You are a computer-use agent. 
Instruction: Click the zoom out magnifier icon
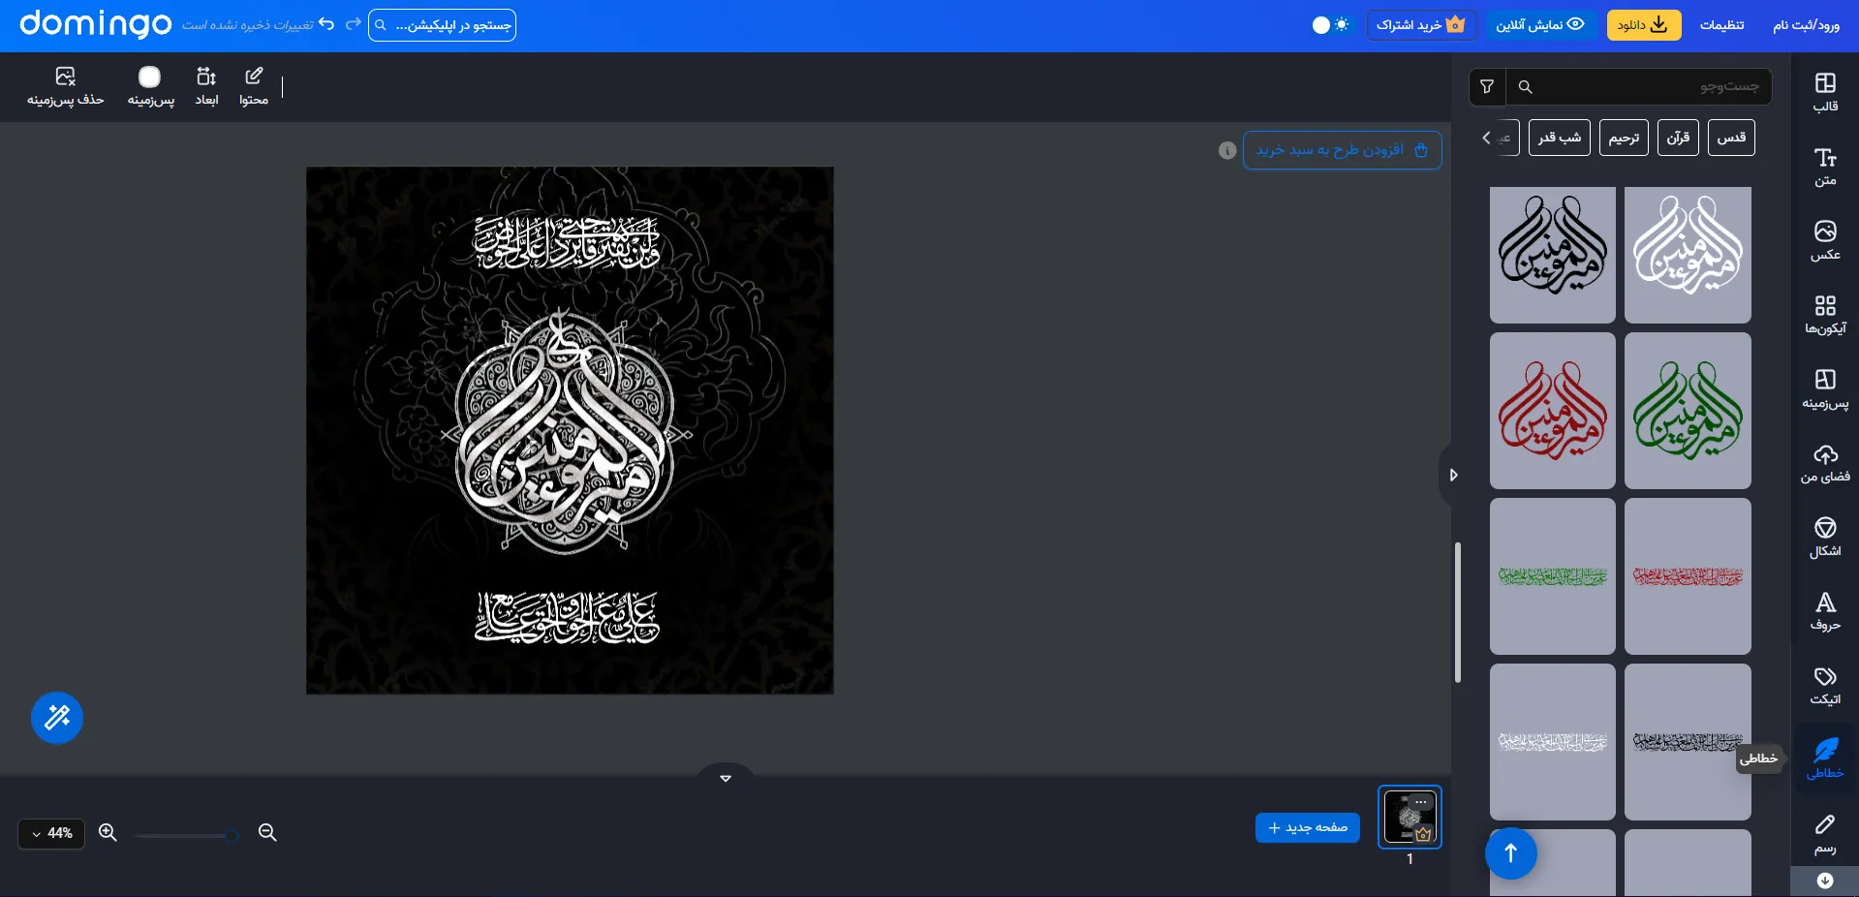click(267, 833)
